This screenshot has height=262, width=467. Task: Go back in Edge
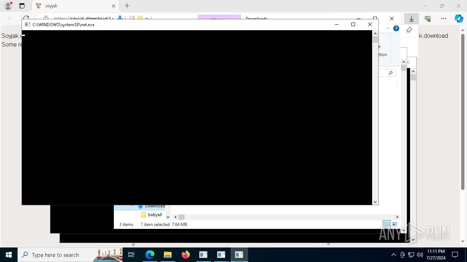(x=10, y=18)
